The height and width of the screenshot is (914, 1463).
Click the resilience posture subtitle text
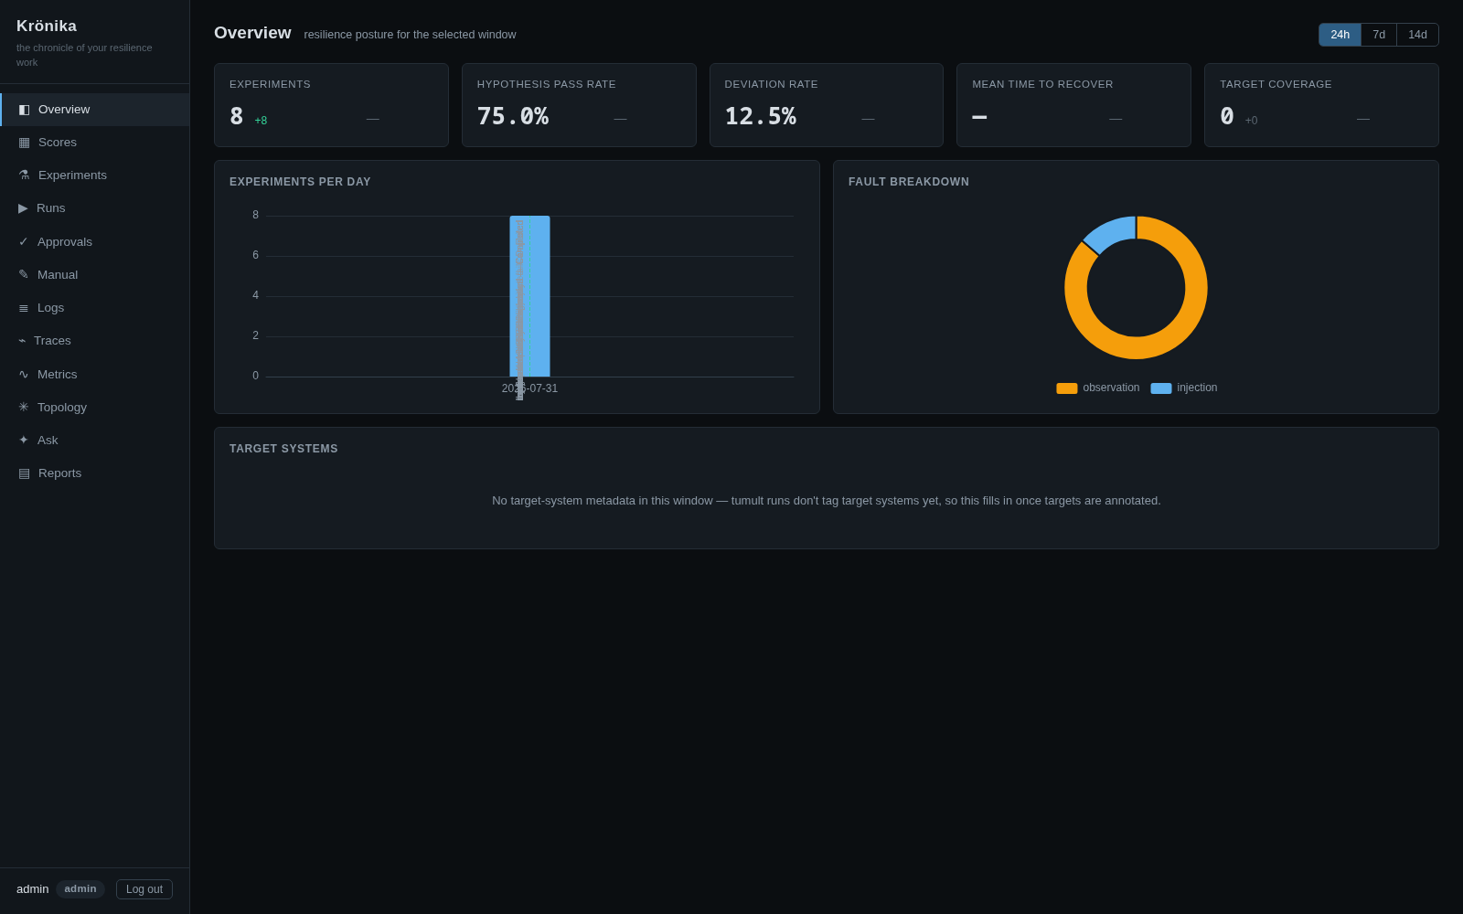pos(410,35)
